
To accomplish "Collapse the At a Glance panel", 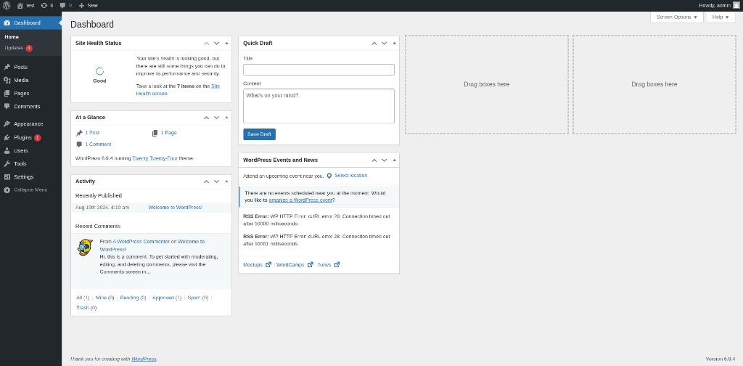I will pos(226,118).
